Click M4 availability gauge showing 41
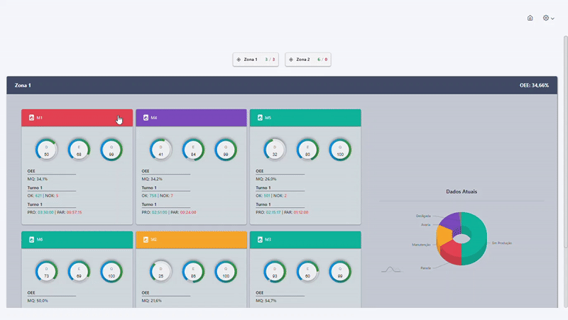The image size is (568, 320). 160,150
